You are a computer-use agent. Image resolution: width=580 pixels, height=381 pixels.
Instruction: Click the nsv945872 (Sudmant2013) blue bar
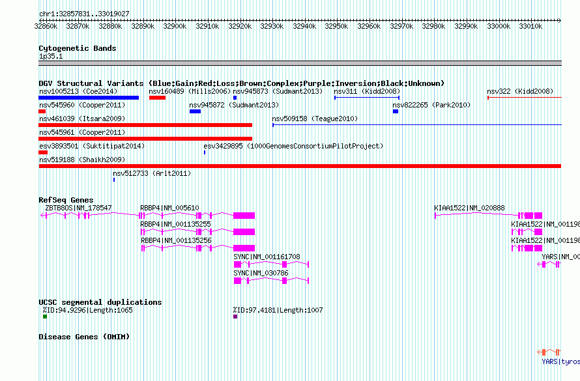[x=195, y=111]
